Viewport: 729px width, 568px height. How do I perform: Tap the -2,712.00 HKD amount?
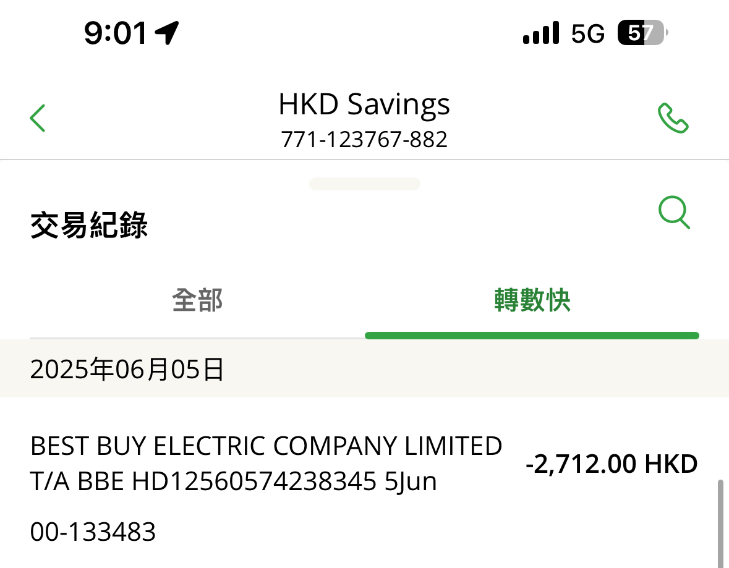pos(611,464)
